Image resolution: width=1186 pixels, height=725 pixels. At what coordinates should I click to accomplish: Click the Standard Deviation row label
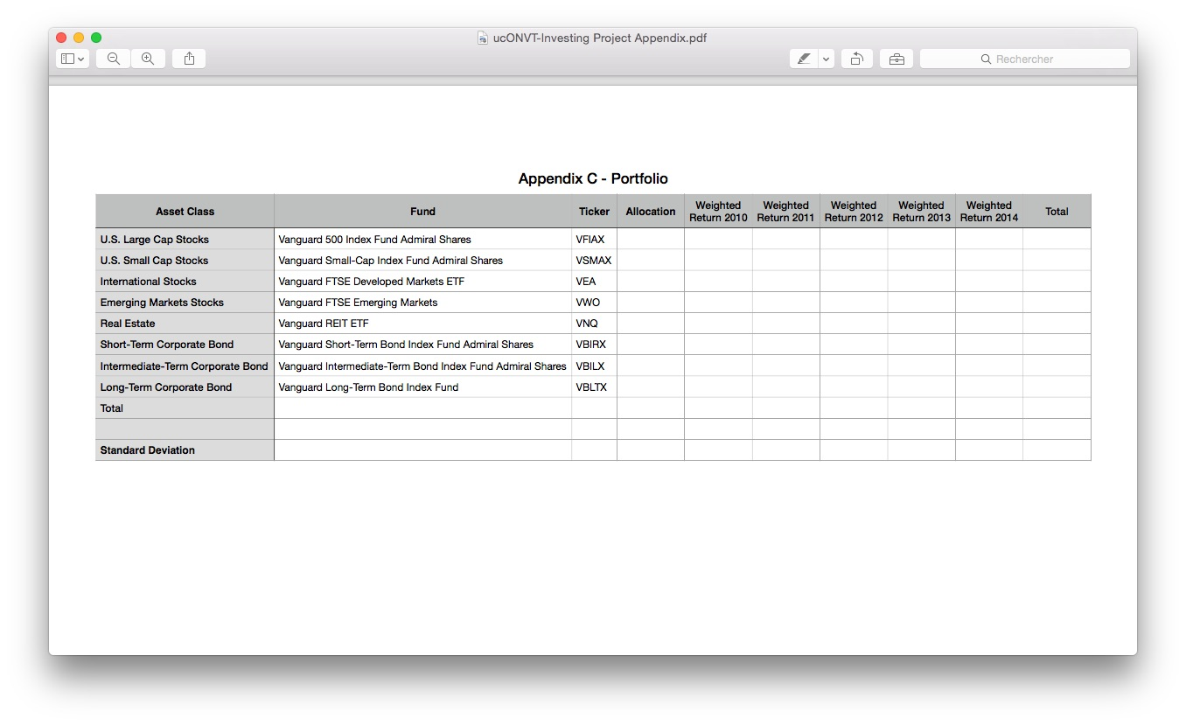click(147, 450)
